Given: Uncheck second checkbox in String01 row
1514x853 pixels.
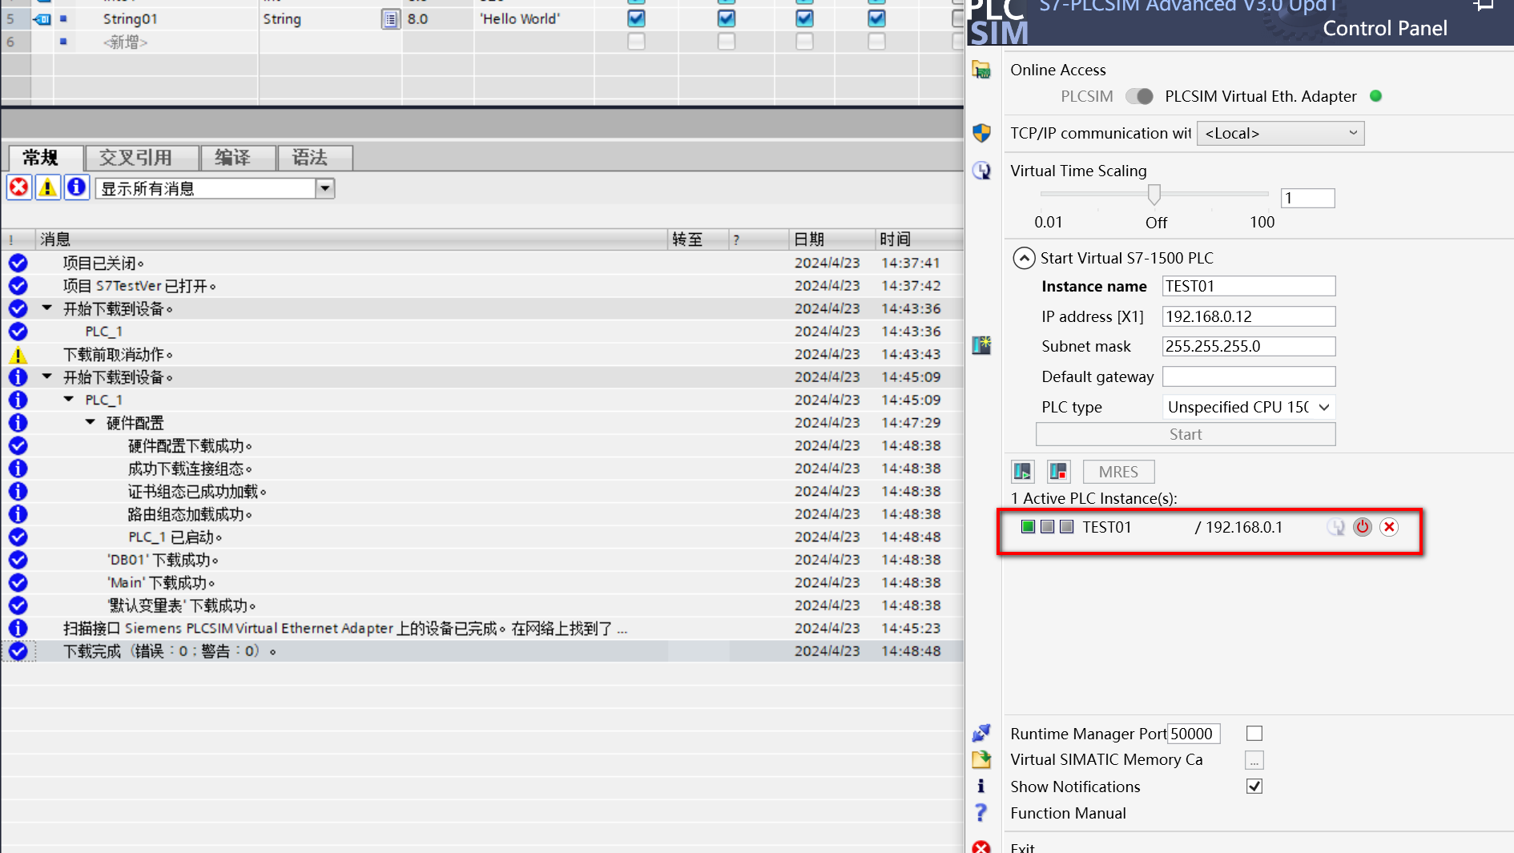Looking at the screenshot, I should (x=727, y=18).
